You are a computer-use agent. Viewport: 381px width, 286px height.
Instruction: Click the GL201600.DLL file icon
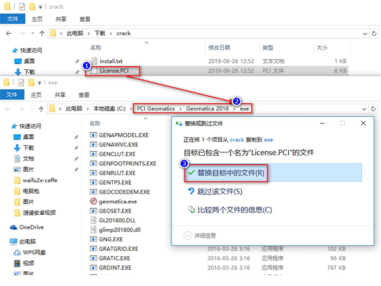94,220
